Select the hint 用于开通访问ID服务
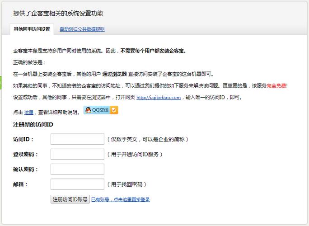 (135, 154)
